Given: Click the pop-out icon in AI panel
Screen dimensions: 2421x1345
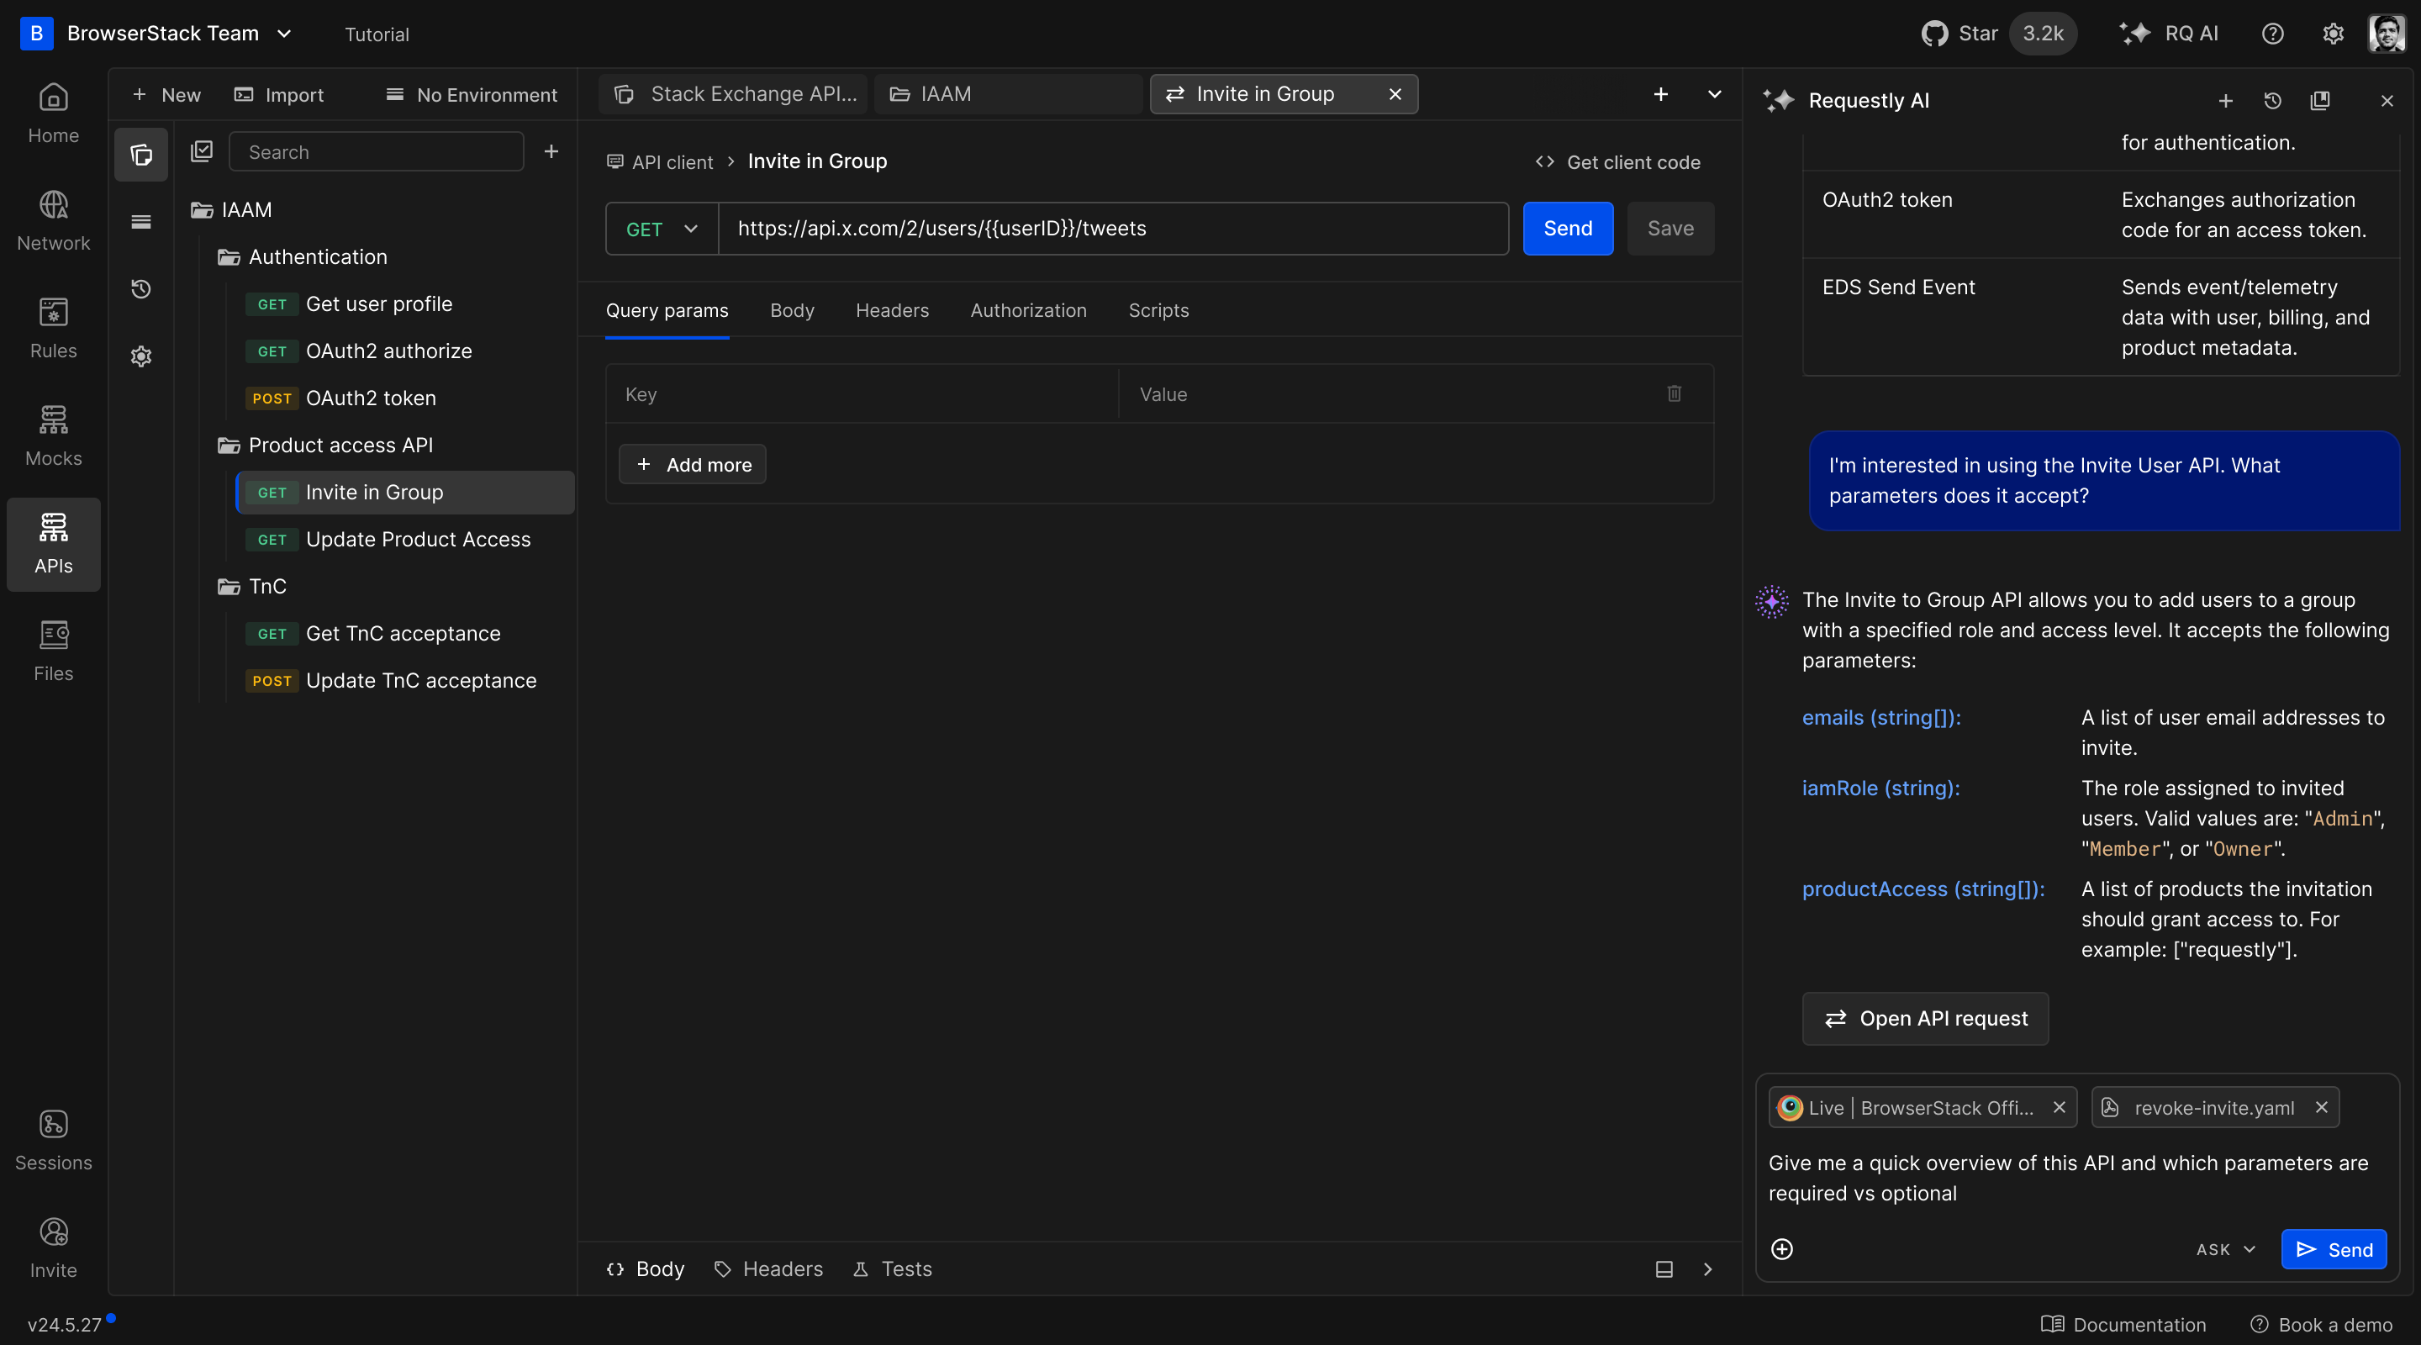Looking at the screenshot, I should [2319, 101].
